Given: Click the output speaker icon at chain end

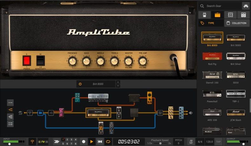Looking at the screenshot, I should coord(191,113).
